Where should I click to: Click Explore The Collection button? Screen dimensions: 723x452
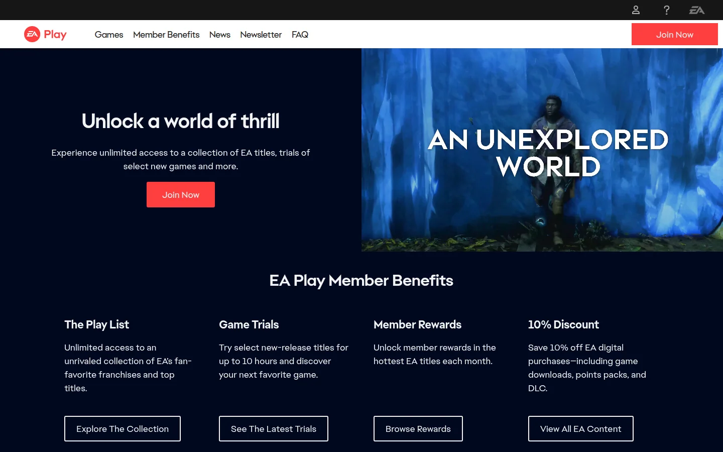point(123,429)
